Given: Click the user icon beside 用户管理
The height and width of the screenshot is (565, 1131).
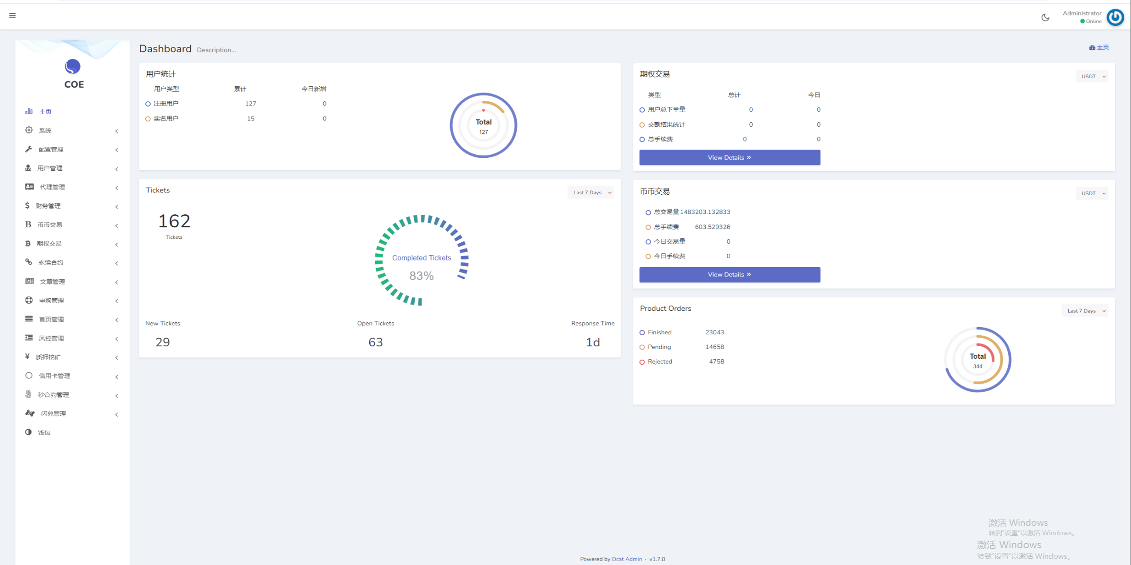Looking at the screenshot, I should (28, 168).
